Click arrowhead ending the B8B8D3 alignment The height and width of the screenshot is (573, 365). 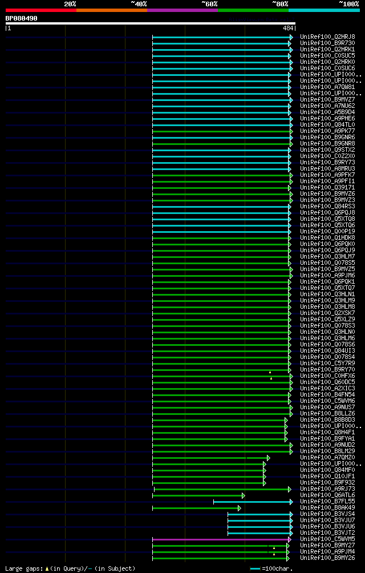coord(286,420)
